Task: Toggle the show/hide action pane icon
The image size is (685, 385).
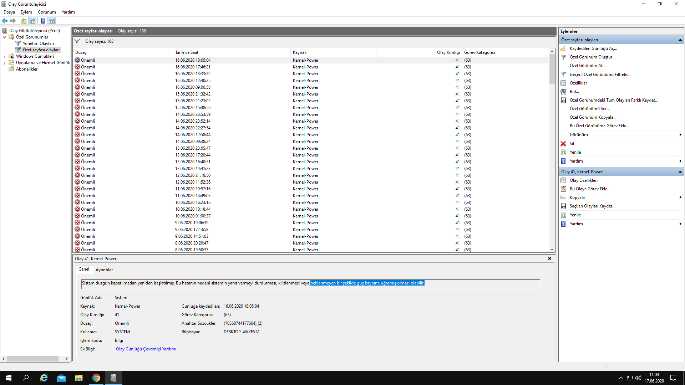Action: click(x=52, y=21)
